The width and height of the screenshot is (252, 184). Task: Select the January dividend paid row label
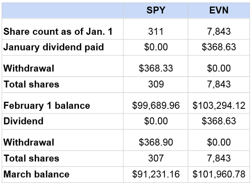tap(53, 47)
